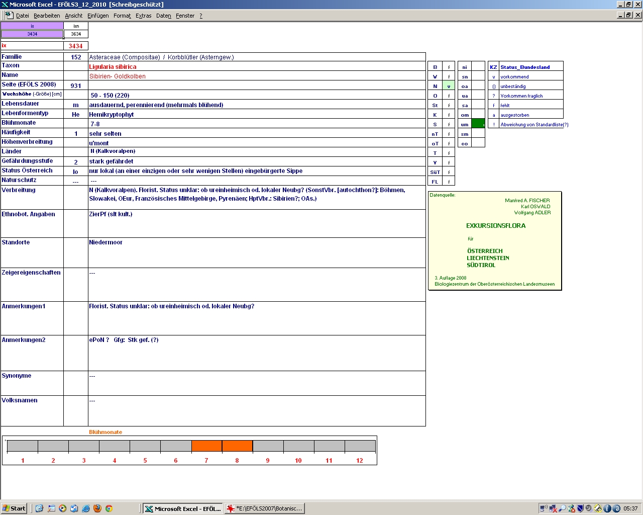Click the 'FL' Bundesland abbreviation cell
This screenshot has height=515, width=643.
(435, 182)
